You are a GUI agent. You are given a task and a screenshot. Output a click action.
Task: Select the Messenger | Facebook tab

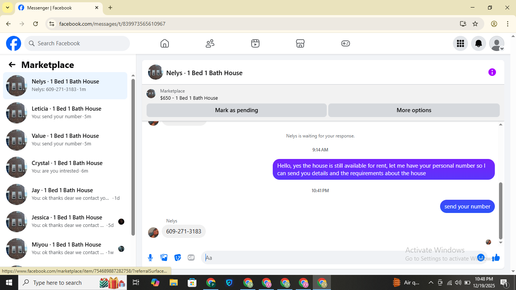point(59,8)
